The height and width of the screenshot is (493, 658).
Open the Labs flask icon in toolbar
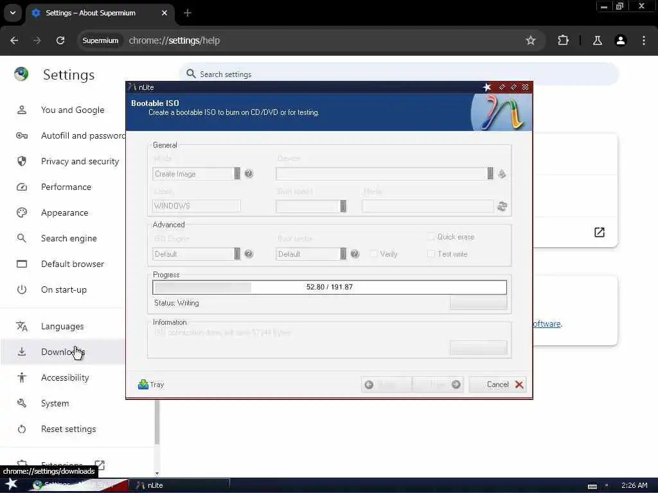597,40
